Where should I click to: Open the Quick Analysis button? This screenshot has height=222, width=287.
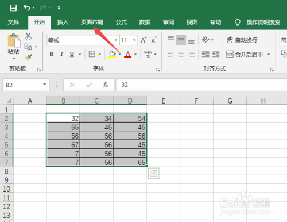pos(154,173)
